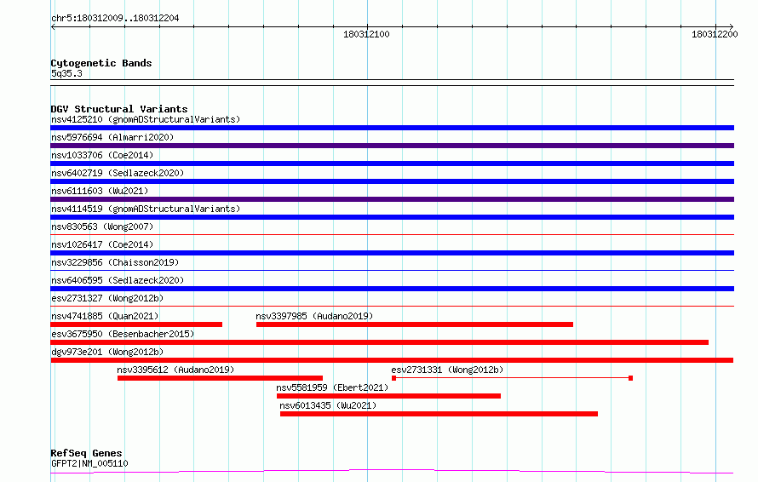Click the nsv1026417 (Coe2014) label
The width and height of the screenshot is (758, 482).
(x=102, y=244)
